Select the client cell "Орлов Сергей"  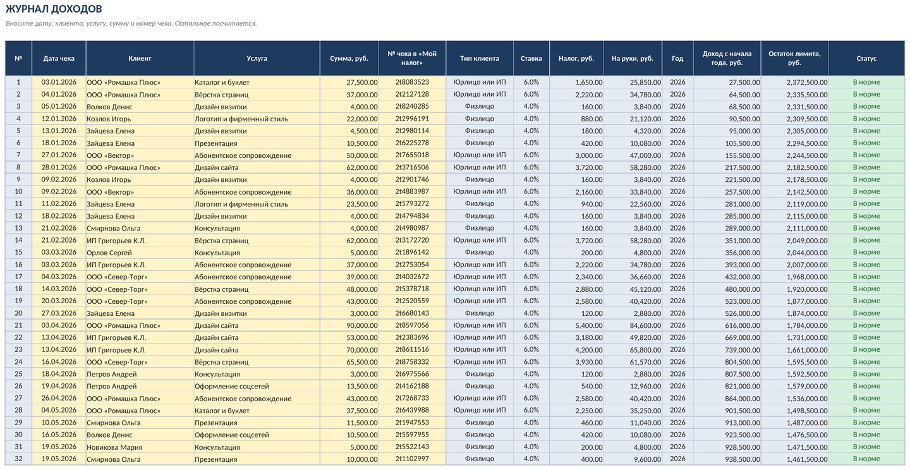coord(140,253)
